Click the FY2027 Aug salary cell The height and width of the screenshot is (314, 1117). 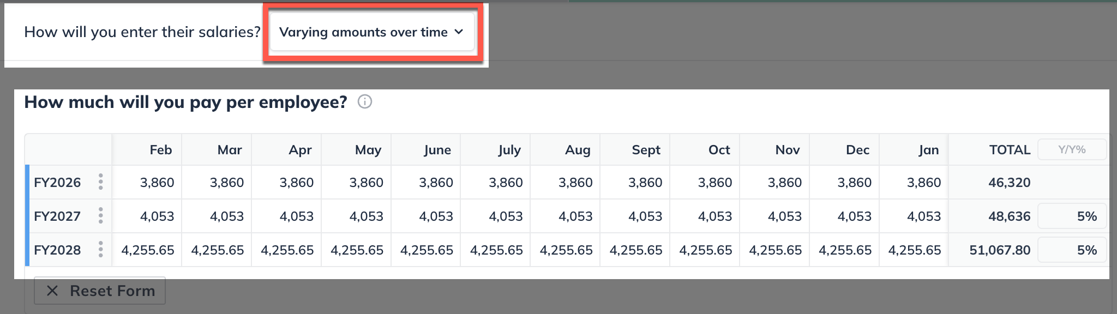pos(566,216)
